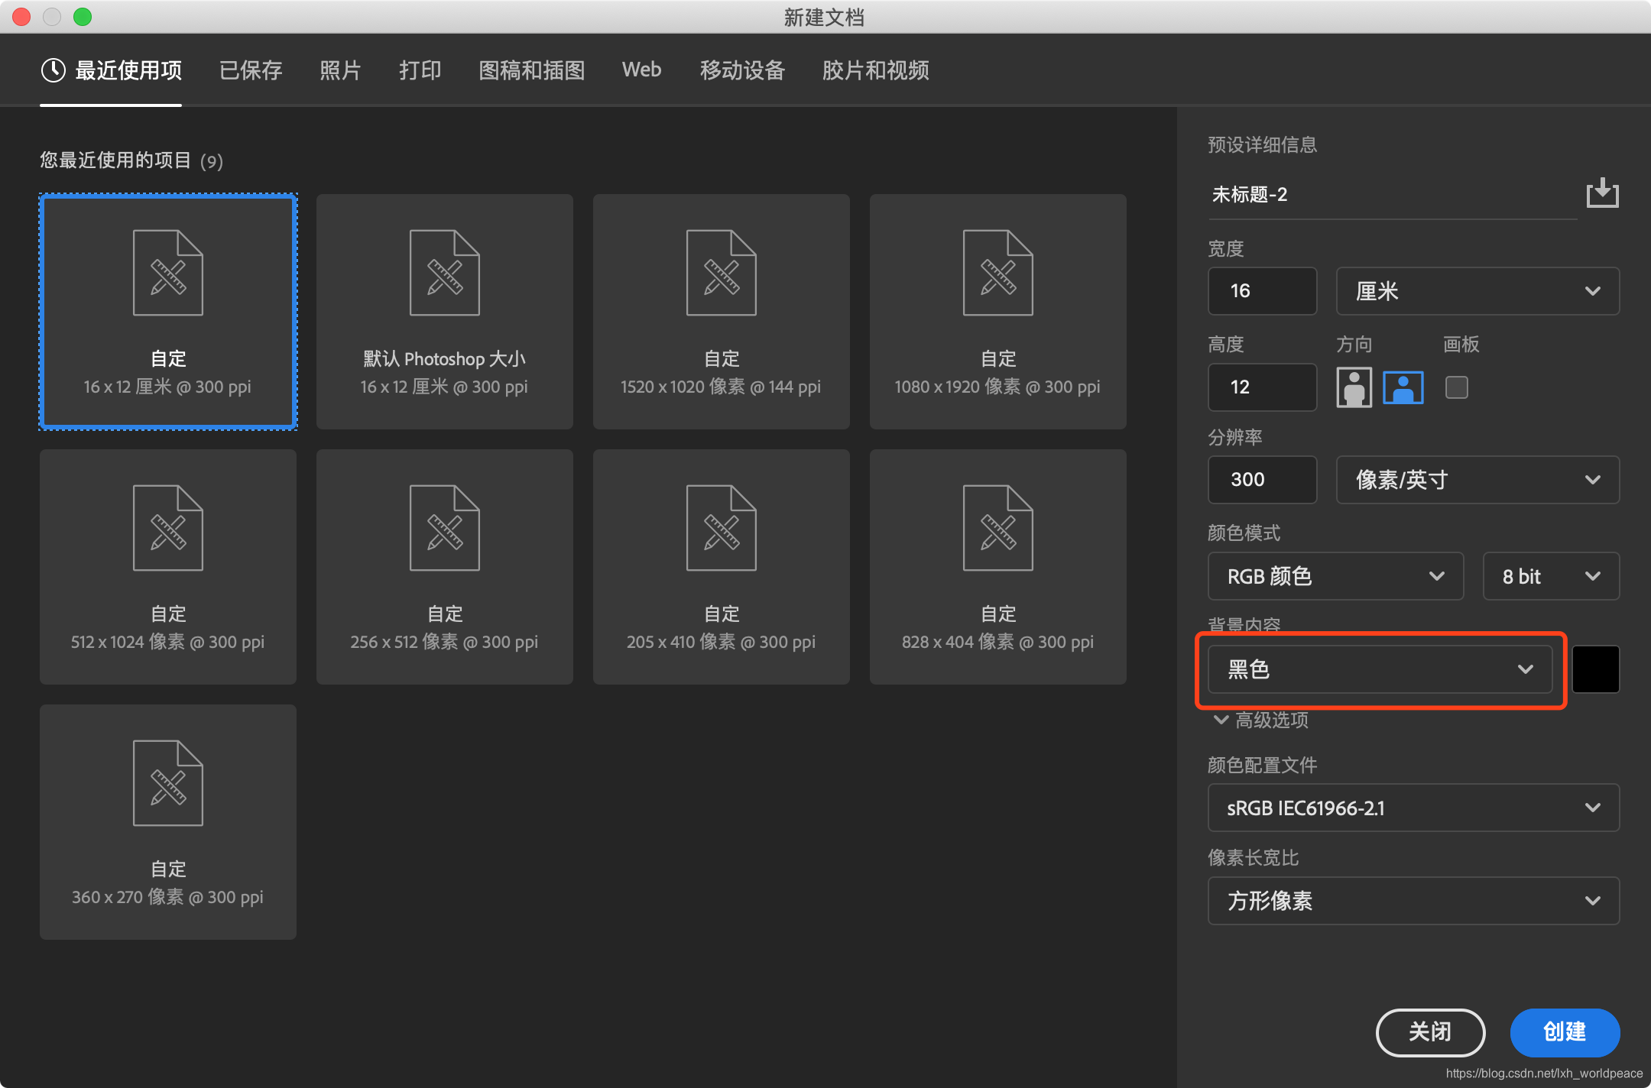The height and width of the screenshot is (1088, 1651).
Task: Open the 8 bit depth dropdown
Action: click(x=1551, y=576)
